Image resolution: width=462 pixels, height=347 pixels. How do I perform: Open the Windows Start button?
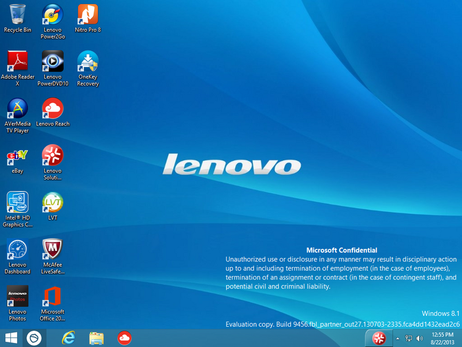tap(10, 337)
